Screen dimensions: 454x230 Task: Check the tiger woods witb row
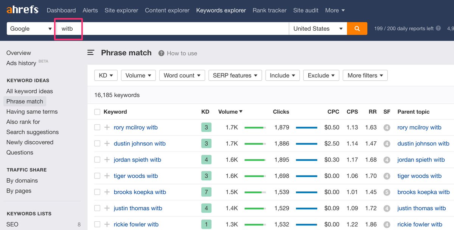click(97, 176)
